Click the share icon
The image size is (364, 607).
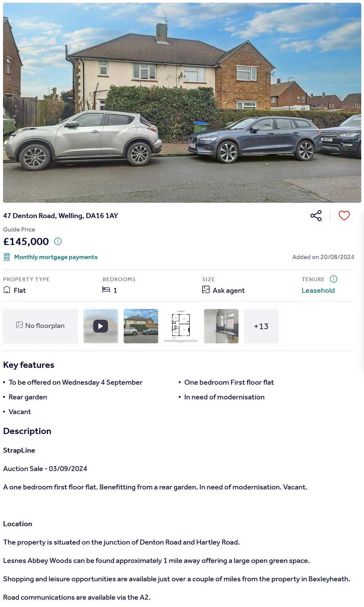point(316,216)
